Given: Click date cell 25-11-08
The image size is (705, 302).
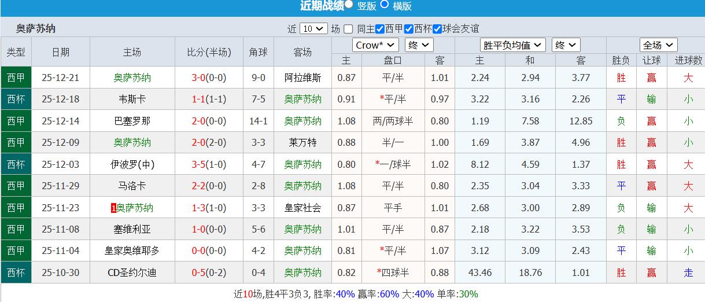Looking at the screenshot, I should pyautogui.click(x=60, y=229).
